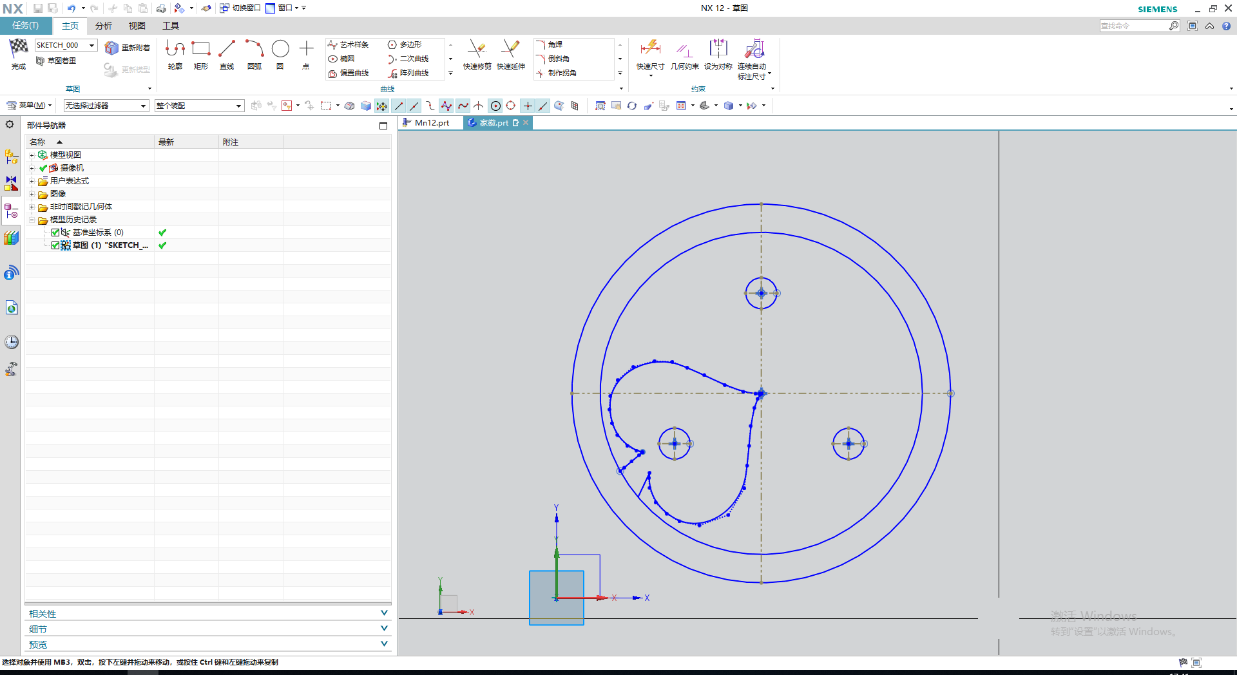Close the active 家裁.prt document tab
The width and height of the screenshot is (1237, 675).
pyautogui.click(x=526, y=122)
